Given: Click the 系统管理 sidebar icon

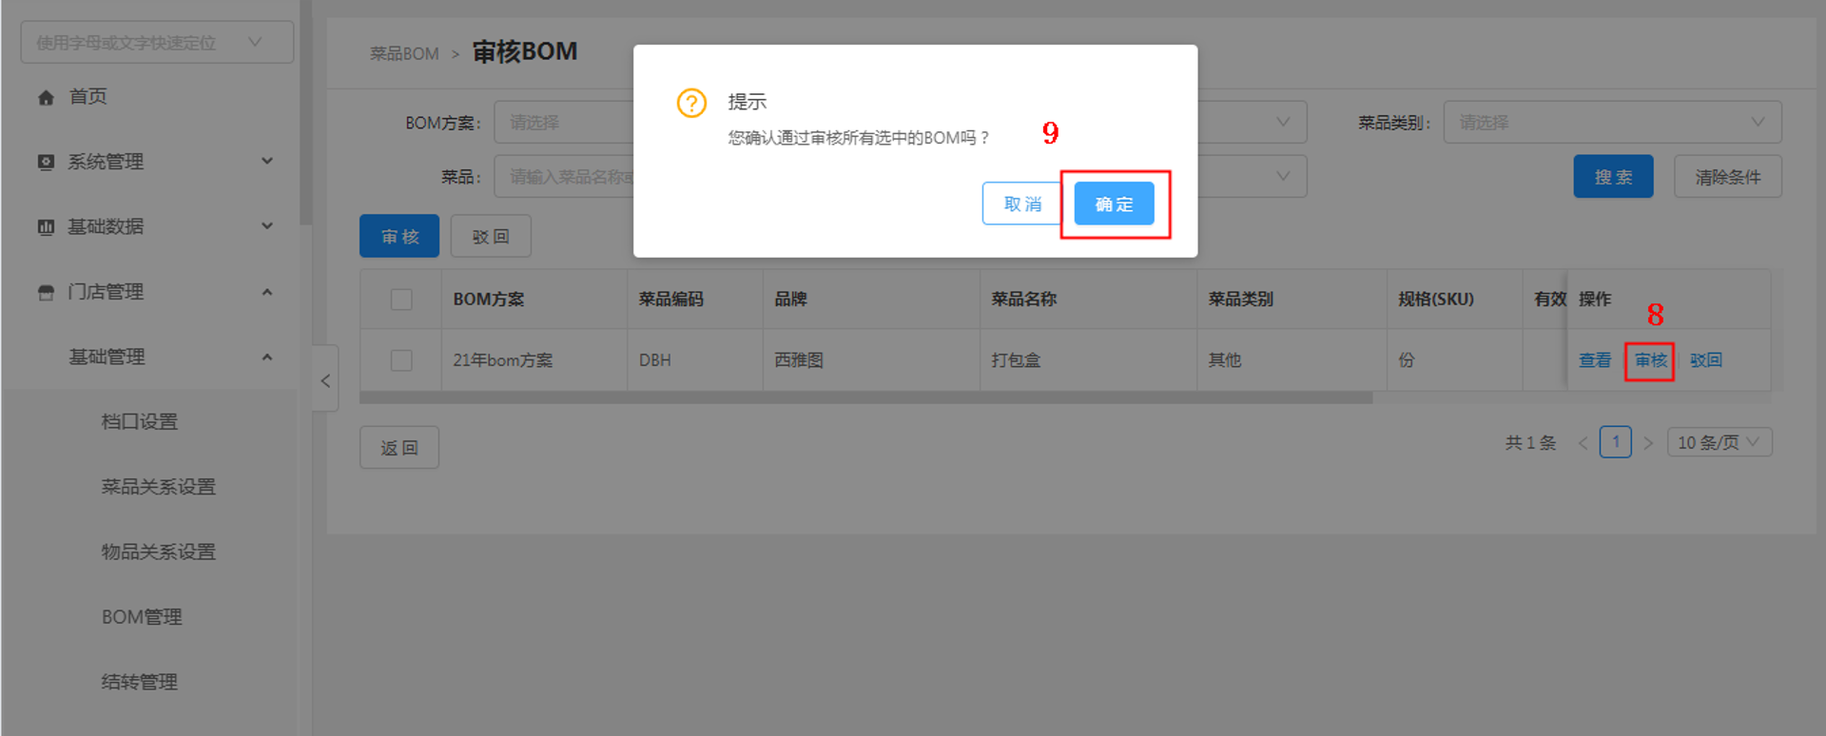Looking at the screenshot, I should [46, 162].
